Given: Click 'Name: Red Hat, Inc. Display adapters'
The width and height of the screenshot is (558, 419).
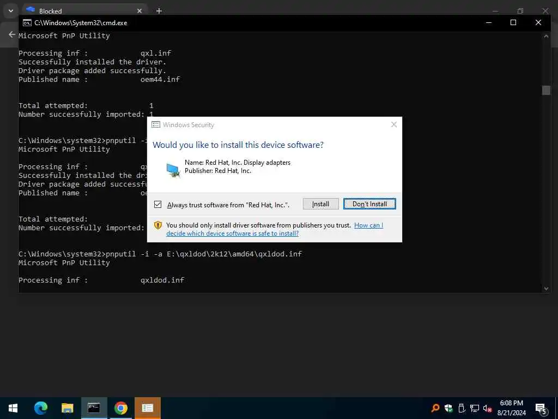Looking at the screenshot, I should pos(238,163).
